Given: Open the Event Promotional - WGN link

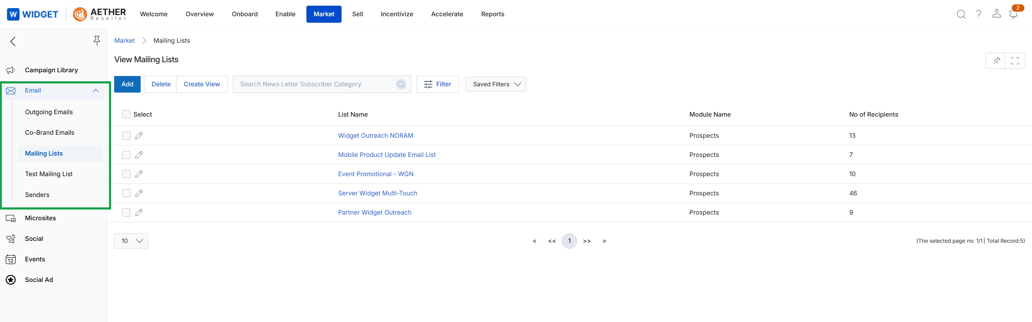Looking at the screenshot, I should click(375, 175).
